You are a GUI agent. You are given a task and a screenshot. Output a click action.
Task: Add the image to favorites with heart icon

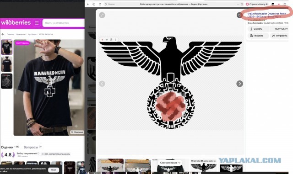(239, 15)
